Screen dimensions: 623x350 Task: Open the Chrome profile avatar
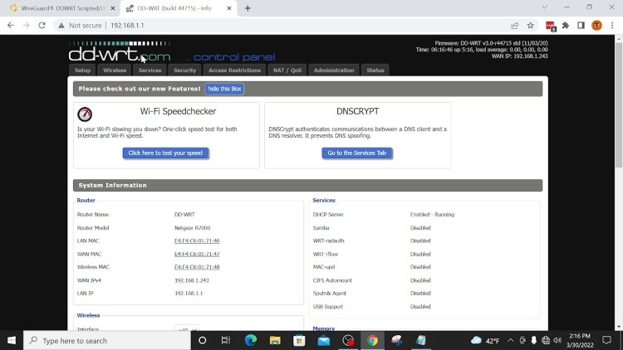(596, 26)
